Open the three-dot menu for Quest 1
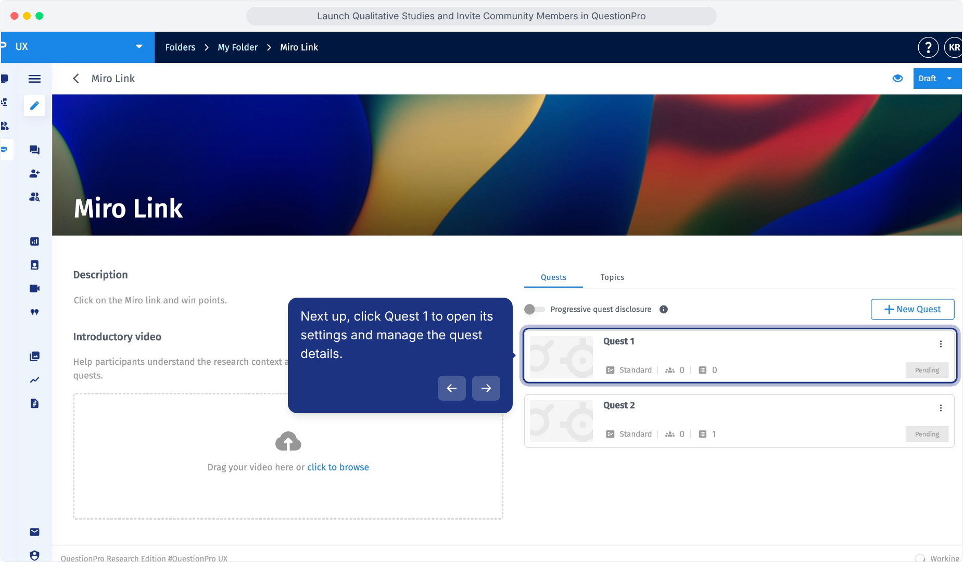 pyautogui.click(x=941, y=344)
